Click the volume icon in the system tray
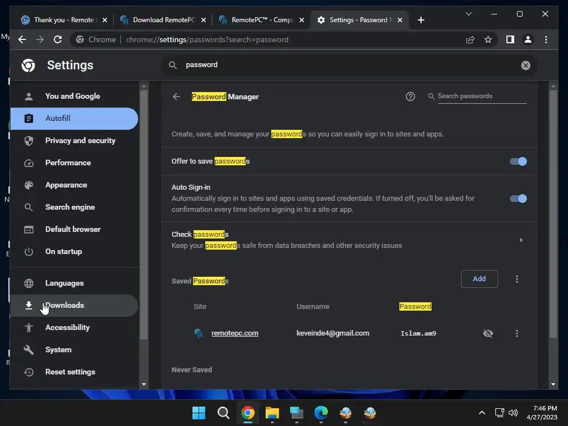Viewport: 568px width, 426px height. tap(513, 413)
